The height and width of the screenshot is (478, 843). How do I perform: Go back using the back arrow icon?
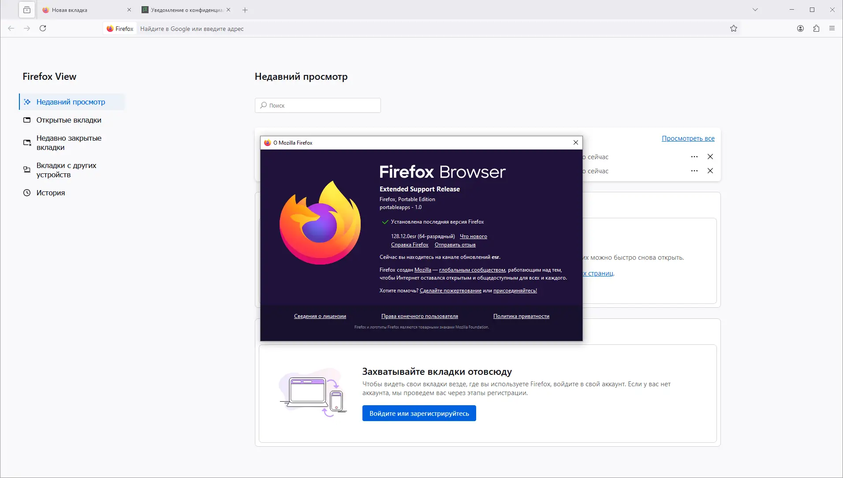[11, 28]
